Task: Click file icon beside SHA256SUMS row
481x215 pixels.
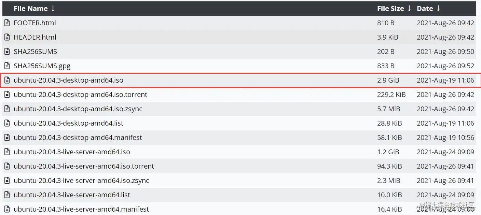Action: [7, 52]
